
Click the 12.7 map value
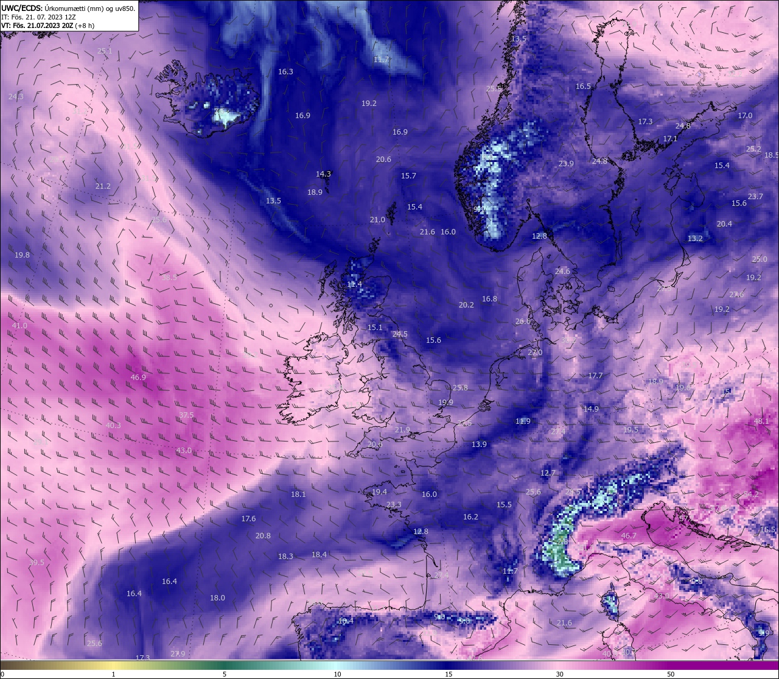click(548, 473)
